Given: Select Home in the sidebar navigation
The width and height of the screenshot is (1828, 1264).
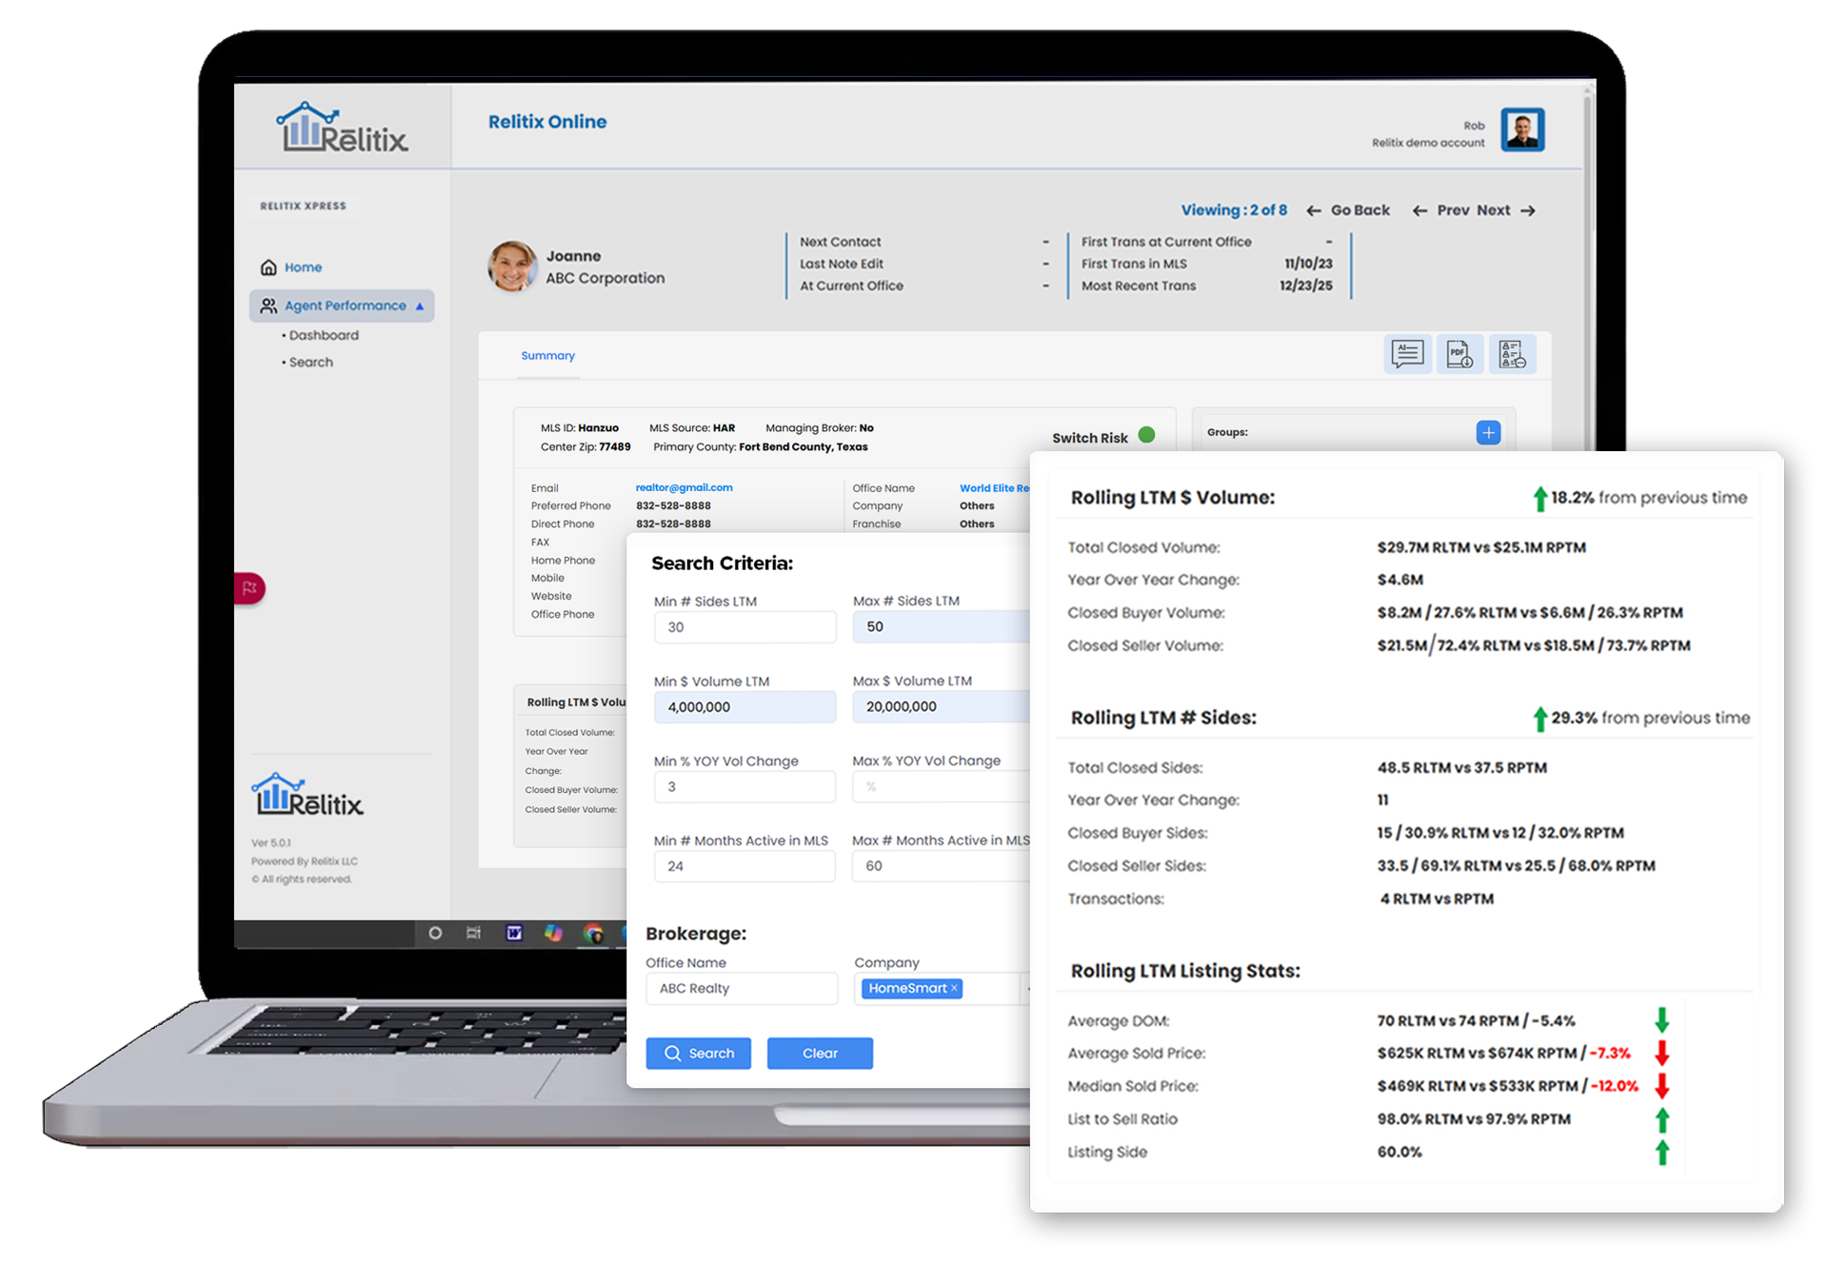Looking at the screenshot, I should tap(303, 267).
